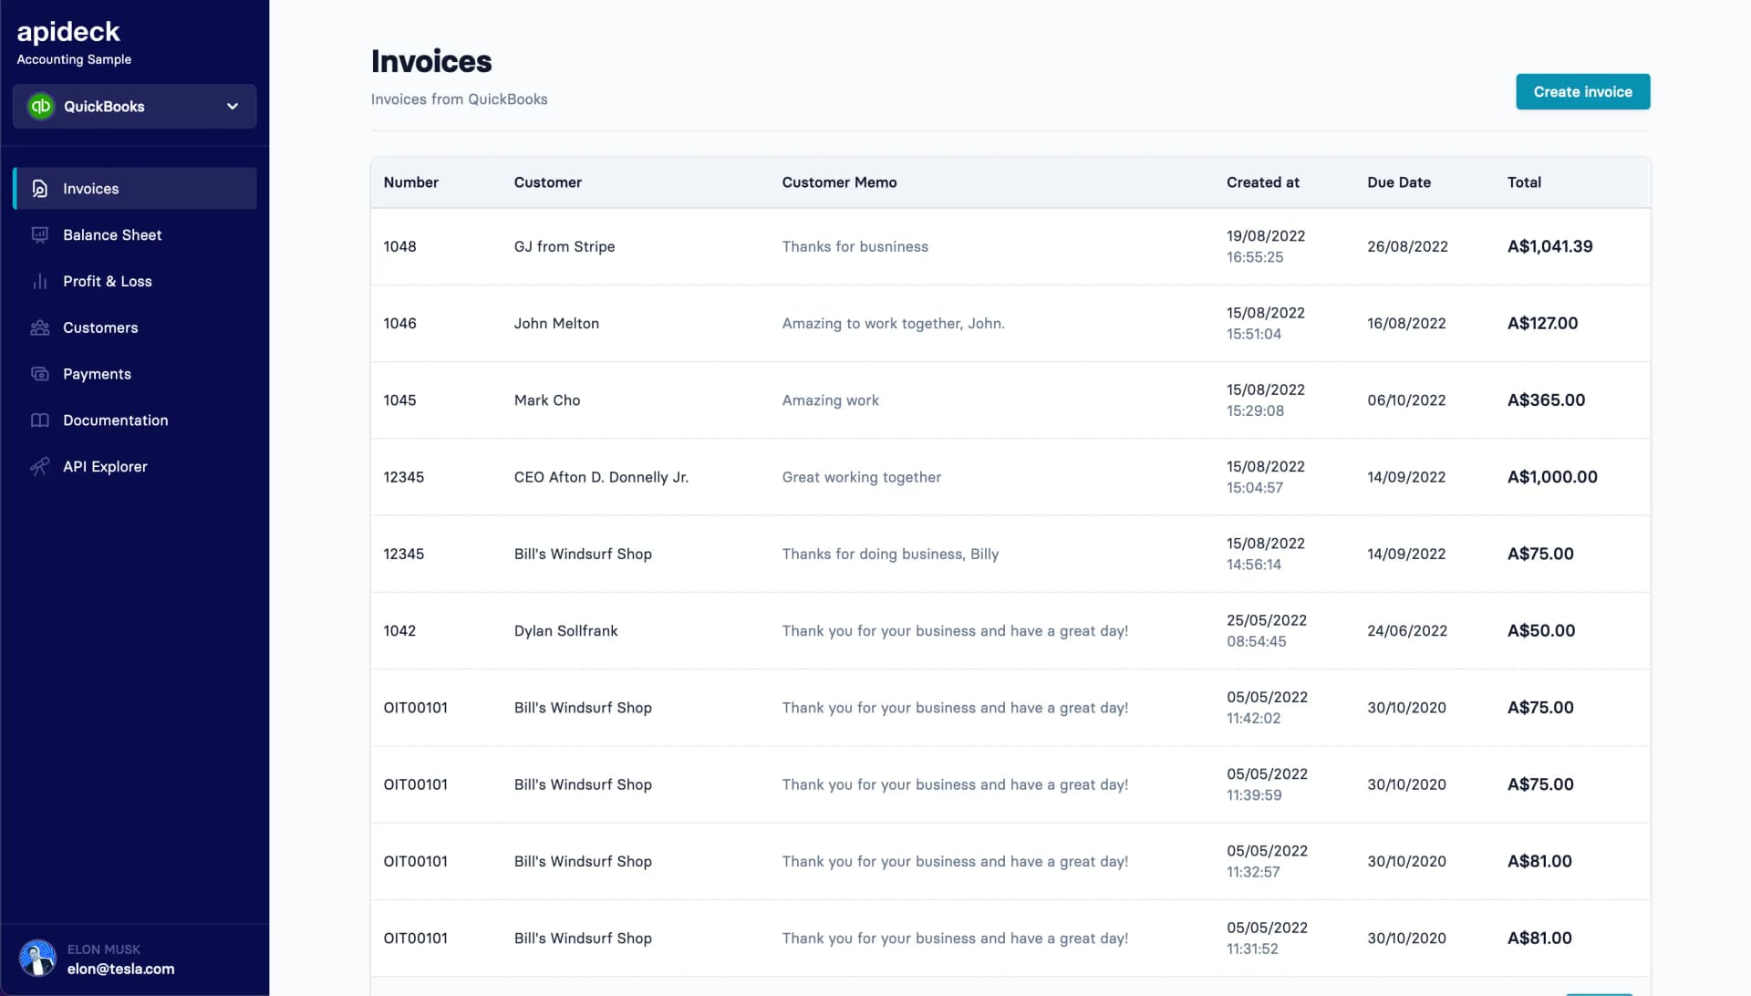Click the Due Date column header

click(x=1398, y=182)
